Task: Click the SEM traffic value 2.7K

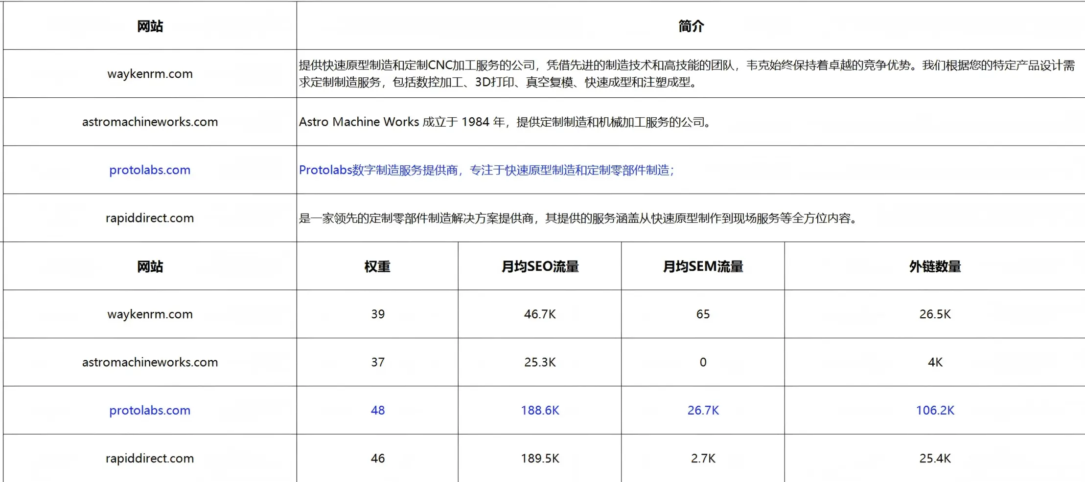Action: 703,459
